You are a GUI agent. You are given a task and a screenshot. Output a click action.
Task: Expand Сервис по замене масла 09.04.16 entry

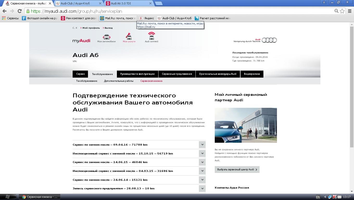click(x=202, y=145)
